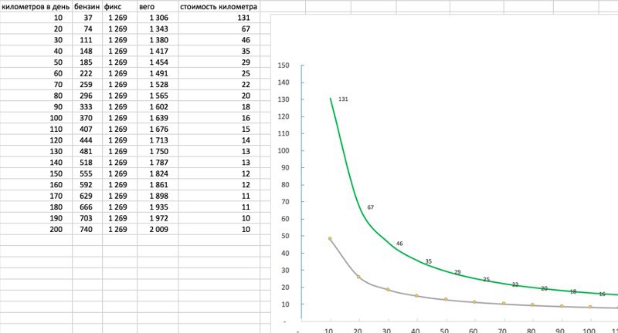
Task: Select the cell with total 2 009
Action: (158, 230)
